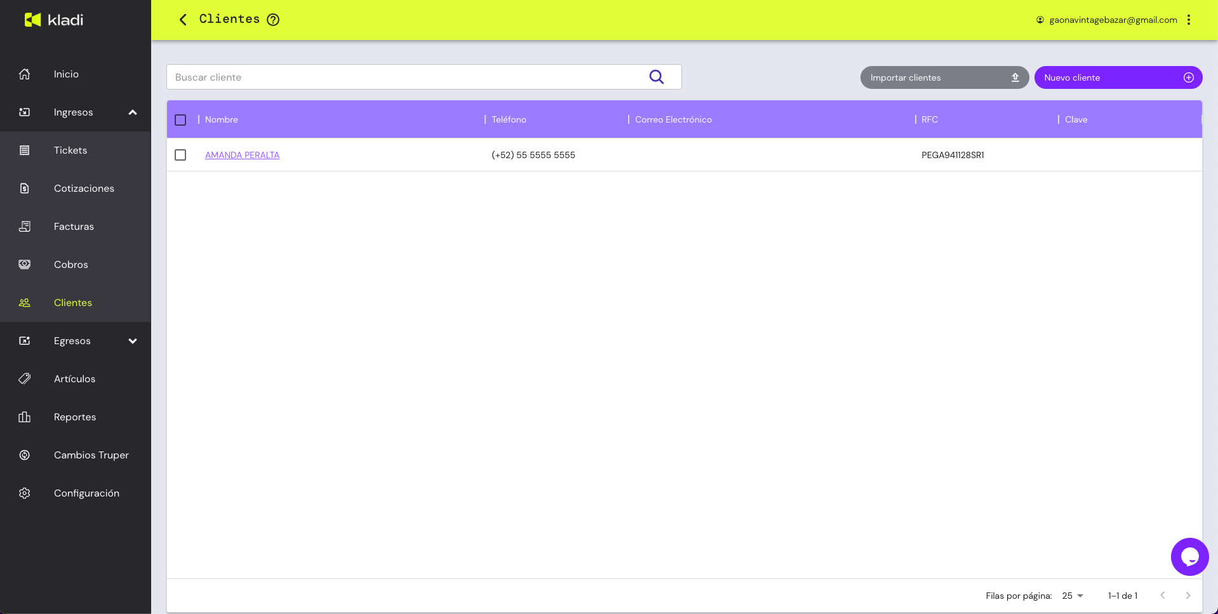The width and height of the screenshot is (1218, 614).
Task: Open the AMANDA PERALTA client link
Action: 242,155
